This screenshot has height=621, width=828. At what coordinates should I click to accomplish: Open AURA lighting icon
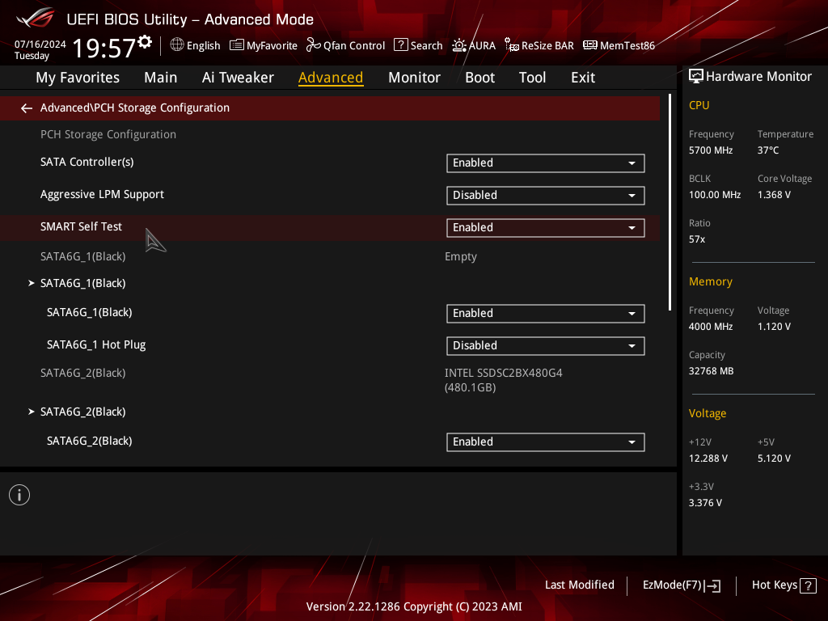point(459,45)
